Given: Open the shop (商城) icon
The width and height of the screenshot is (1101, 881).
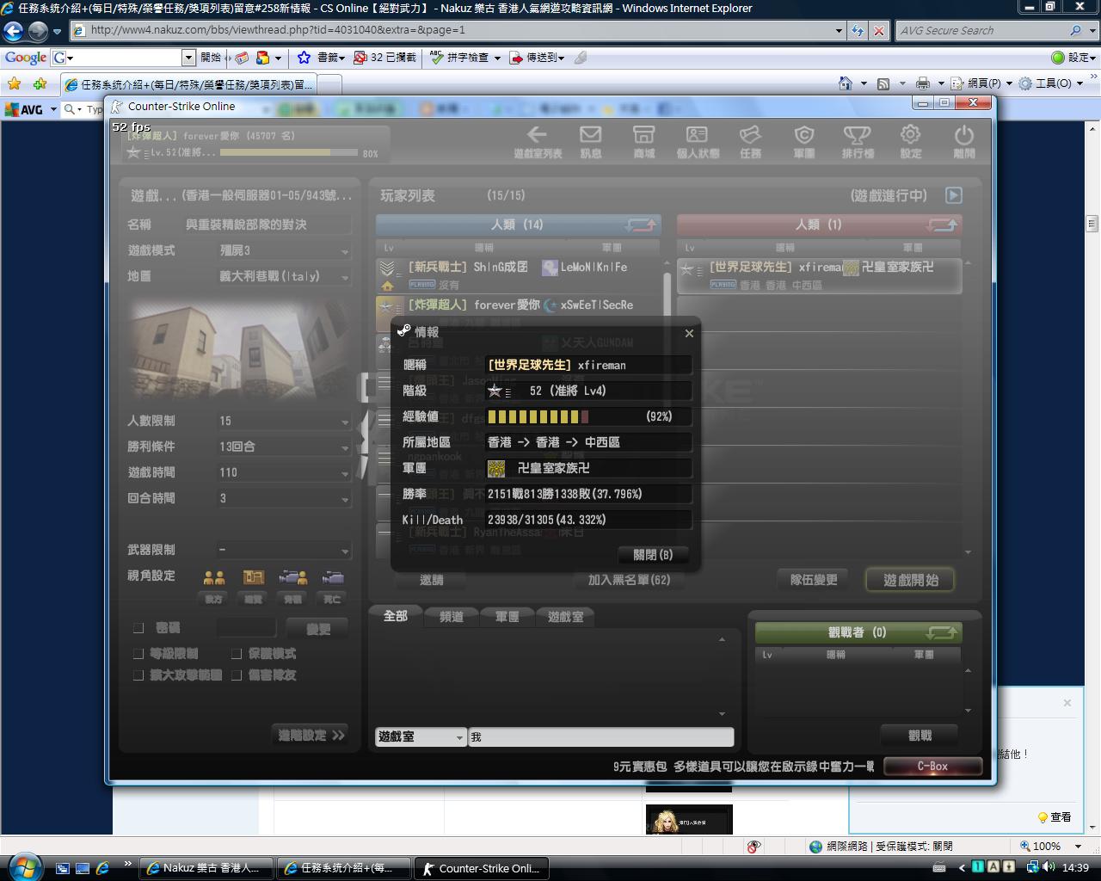Looking at the screenshot, I should pyautogui.click(x=643, y=141).
